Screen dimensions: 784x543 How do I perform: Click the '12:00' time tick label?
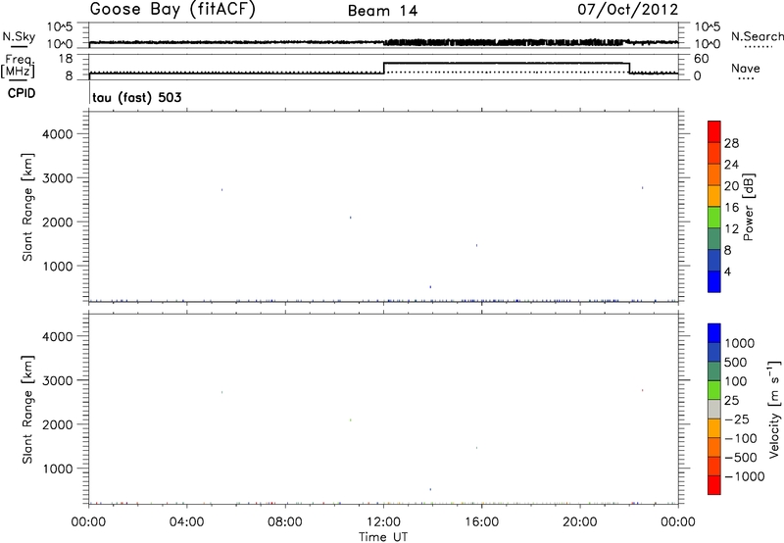click(x=383, y=522)
